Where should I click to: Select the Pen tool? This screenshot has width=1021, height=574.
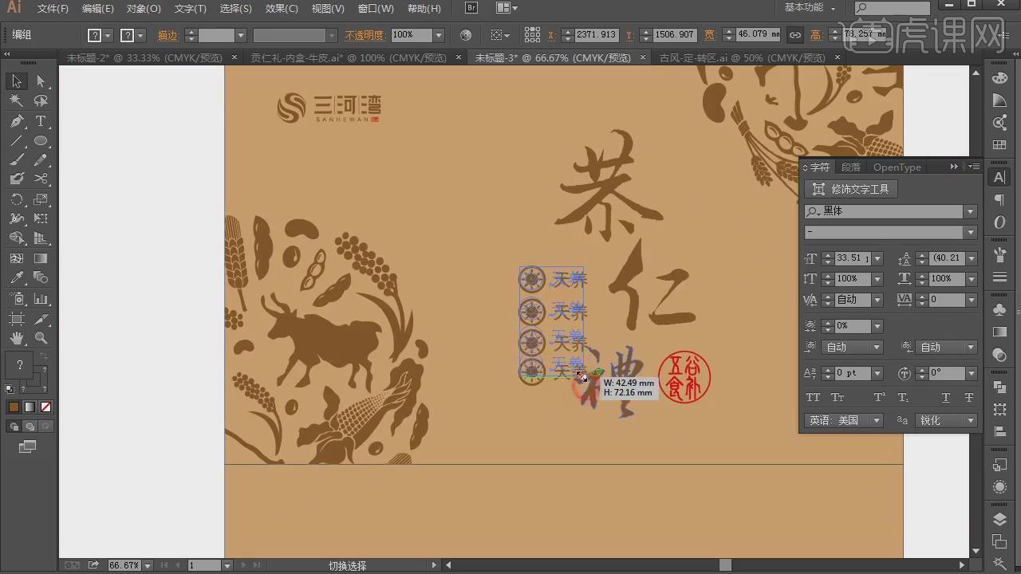16,121
